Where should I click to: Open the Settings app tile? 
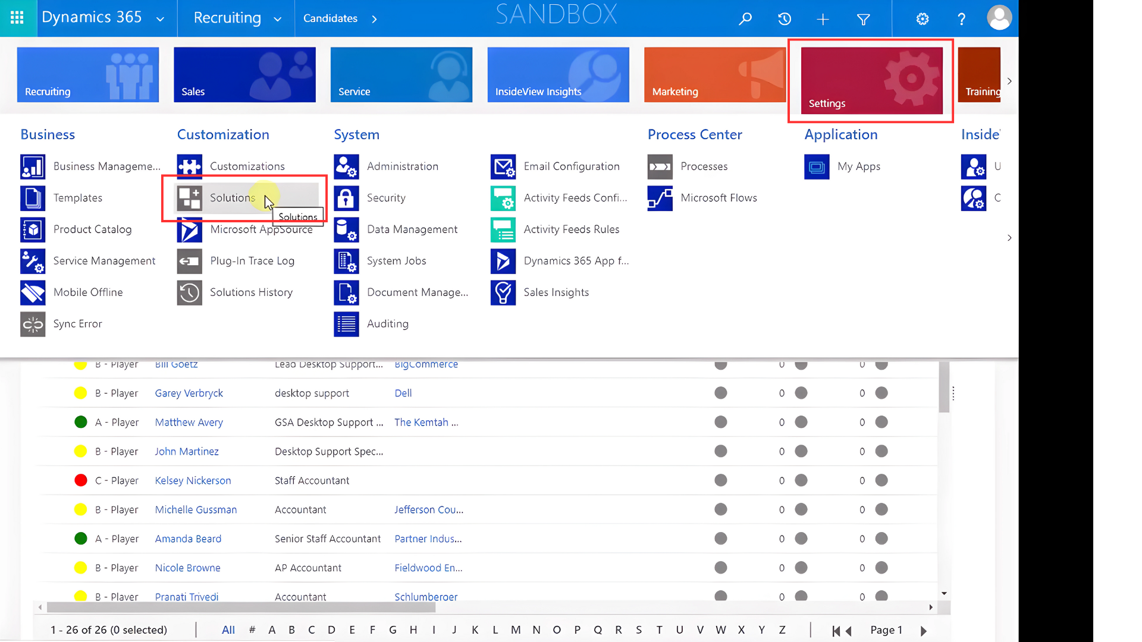[x=872, y=81]
